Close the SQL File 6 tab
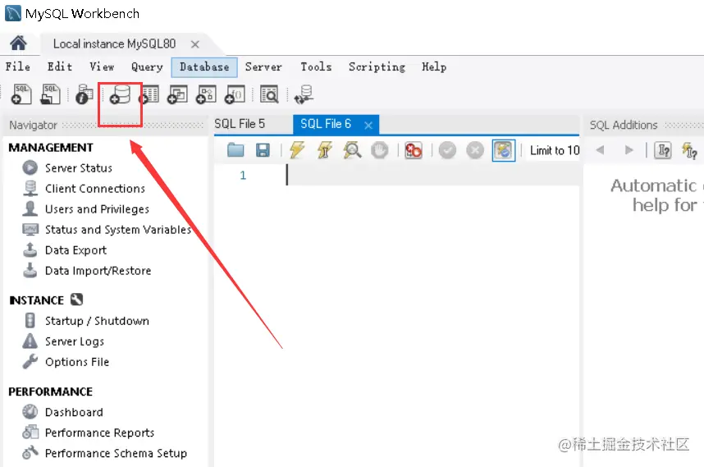This screenshot has width=704, height=467. tap(368, 126)
